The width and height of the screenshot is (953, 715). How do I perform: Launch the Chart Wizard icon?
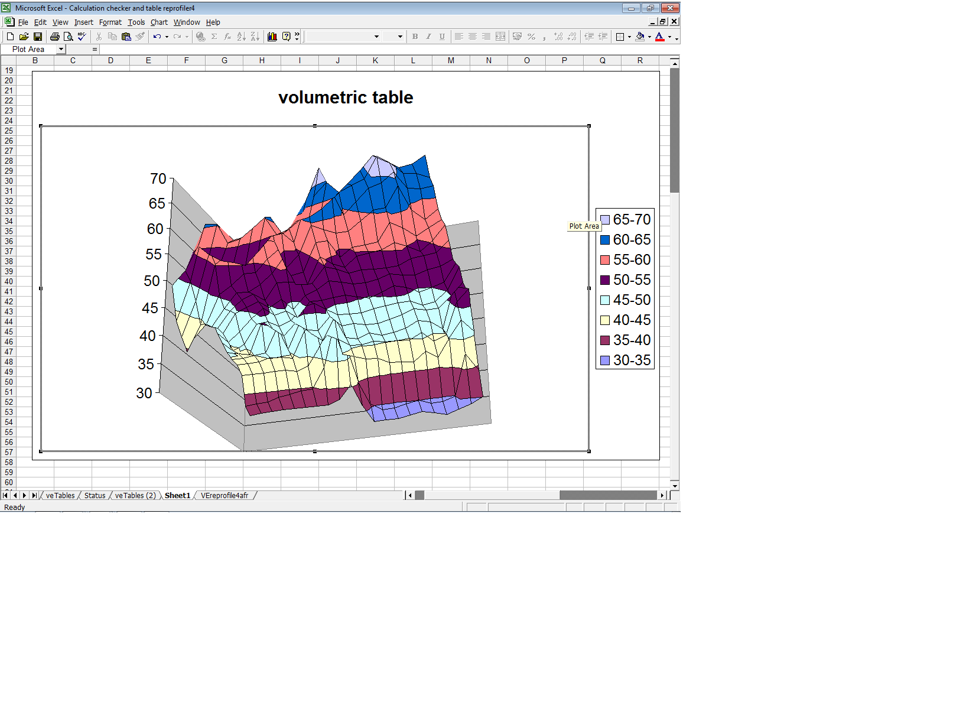pos(272,37)
